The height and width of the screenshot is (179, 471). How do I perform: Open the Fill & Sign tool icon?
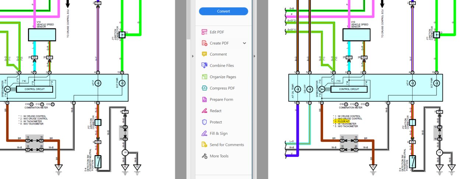(x=204, y=133)
